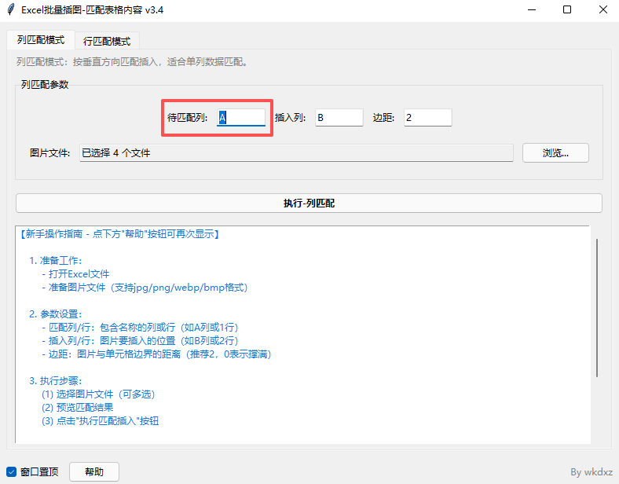The width and height of the screenshot is (619, 484).
Task: Open file picker with 浏览... button
Action: point(555,152)
